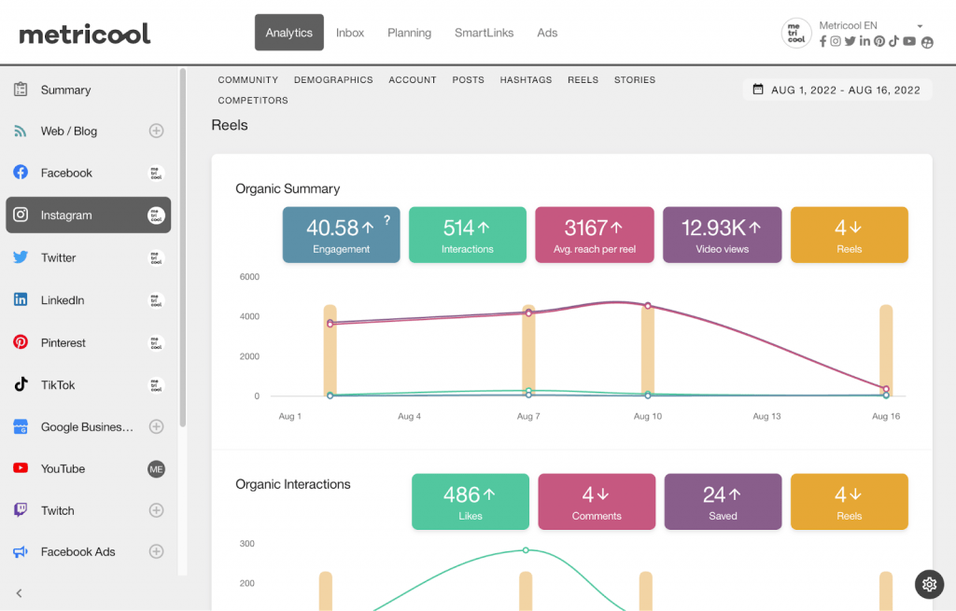The width and height of the screenshot is (956, 611).
Task: Select the Reels sub-tab
Action: tap(583, 80)
